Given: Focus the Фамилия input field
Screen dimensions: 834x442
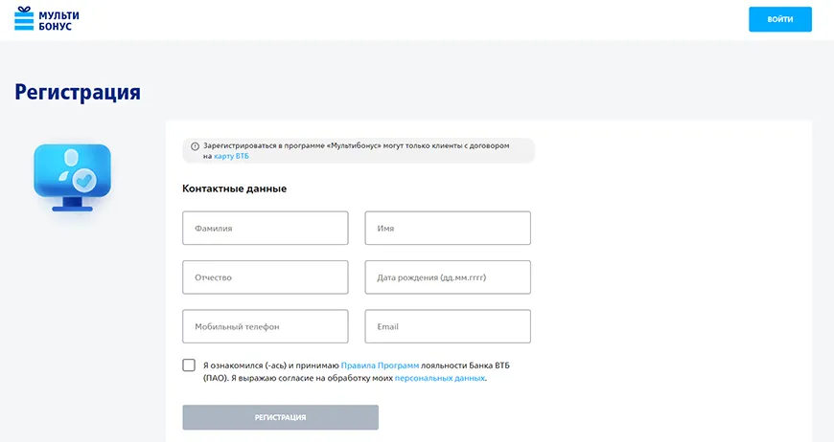Looking at the screenshot, I should click(x=265, y=229).
